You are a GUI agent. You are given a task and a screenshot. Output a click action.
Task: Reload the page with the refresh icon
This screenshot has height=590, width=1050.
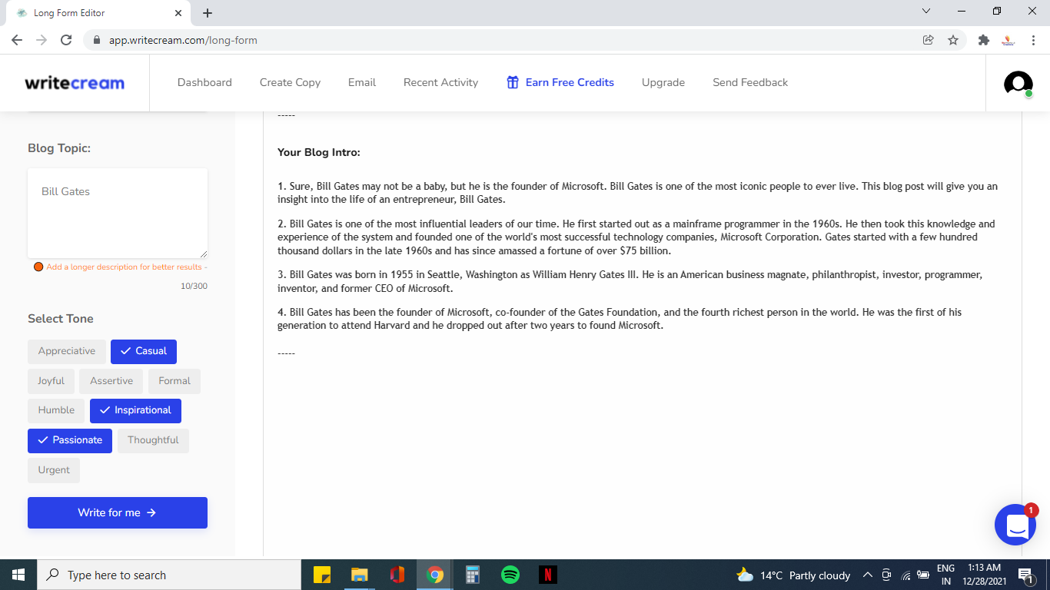66,40
